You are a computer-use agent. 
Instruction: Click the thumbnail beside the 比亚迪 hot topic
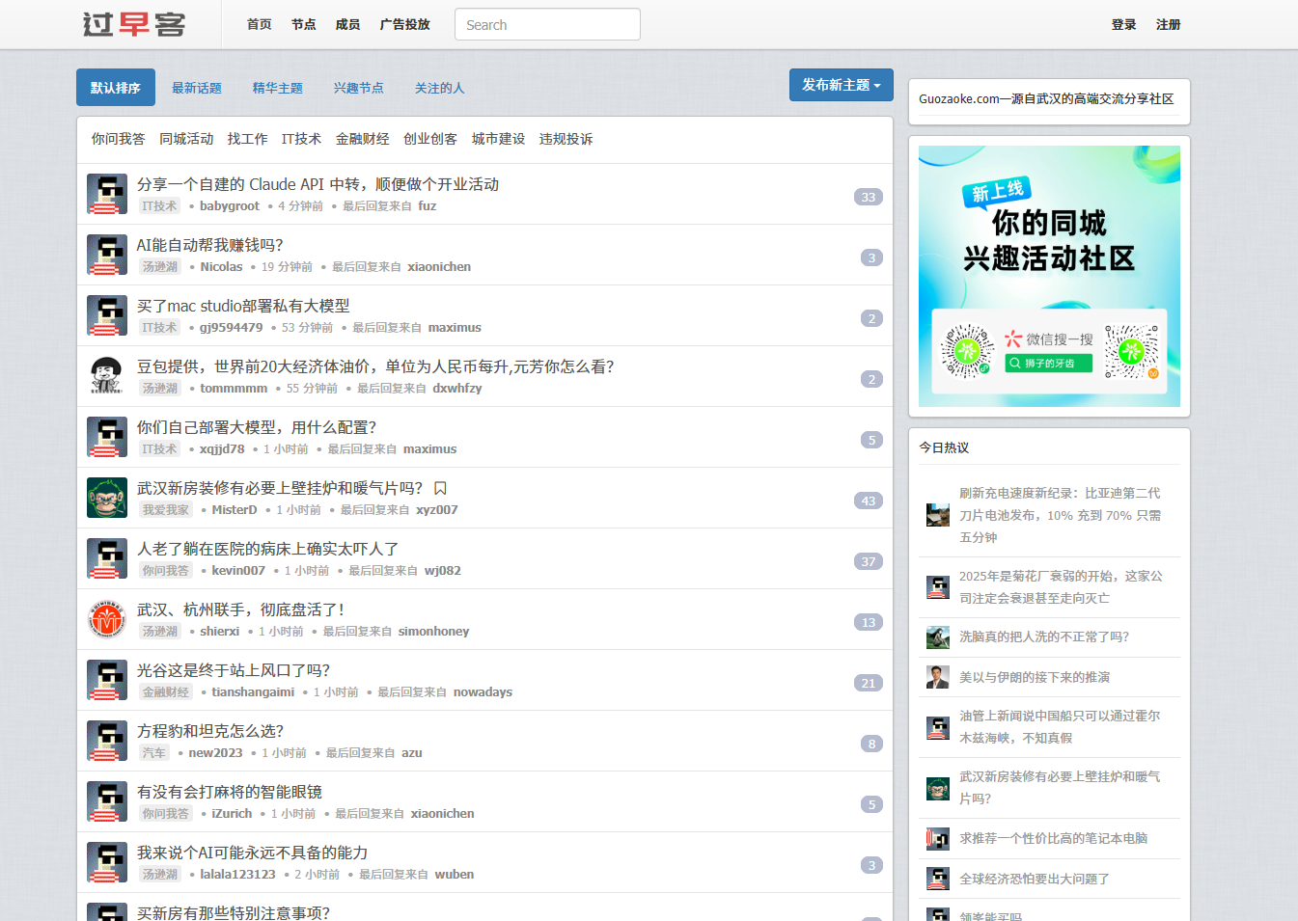937,514
